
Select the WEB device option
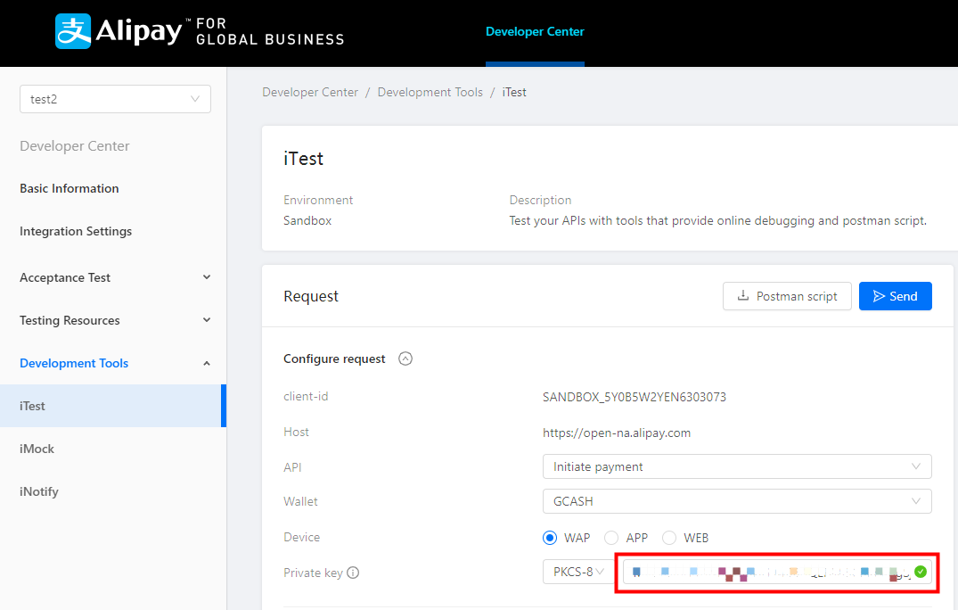tap(669, 538)
